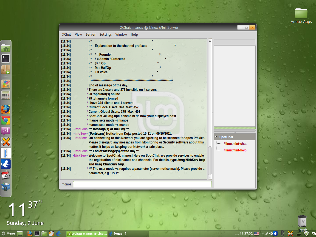Open the Window menu
The width and height of the screenshot is (316, 237).
(x=121, y=35)
